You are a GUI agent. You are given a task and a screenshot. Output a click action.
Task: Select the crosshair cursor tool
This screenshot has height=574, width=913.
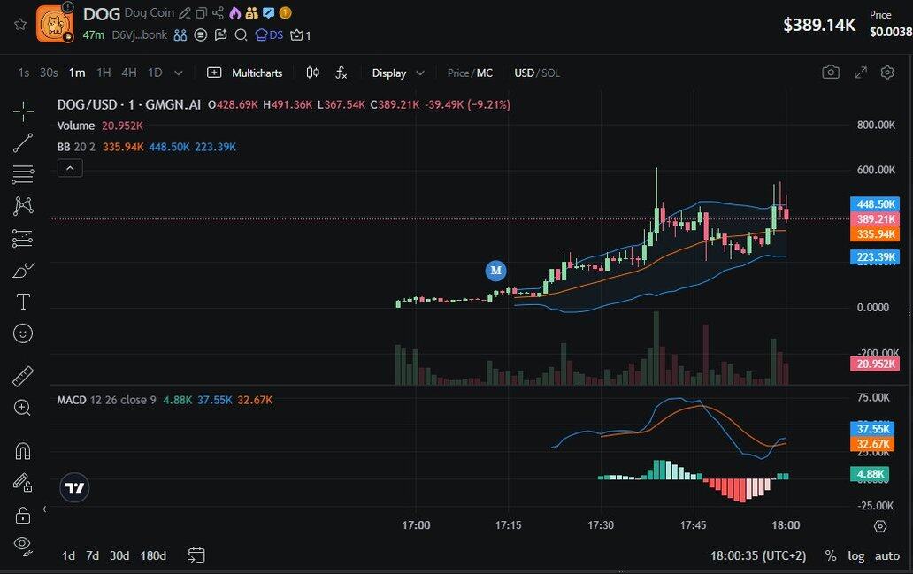(x=23, y=111)
